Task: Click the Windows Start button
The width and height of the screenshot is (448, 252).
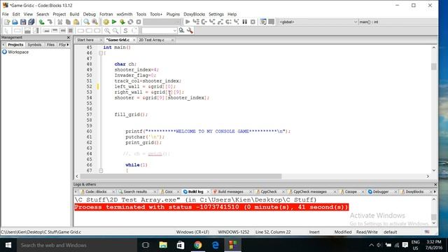Action: (8, 245)
